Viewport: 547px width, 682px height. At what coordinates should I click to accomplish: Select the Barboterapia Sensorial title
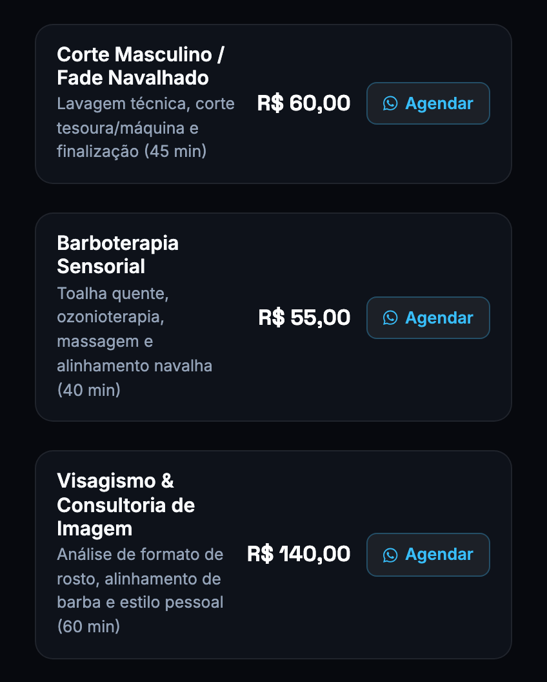click(118, 254)
